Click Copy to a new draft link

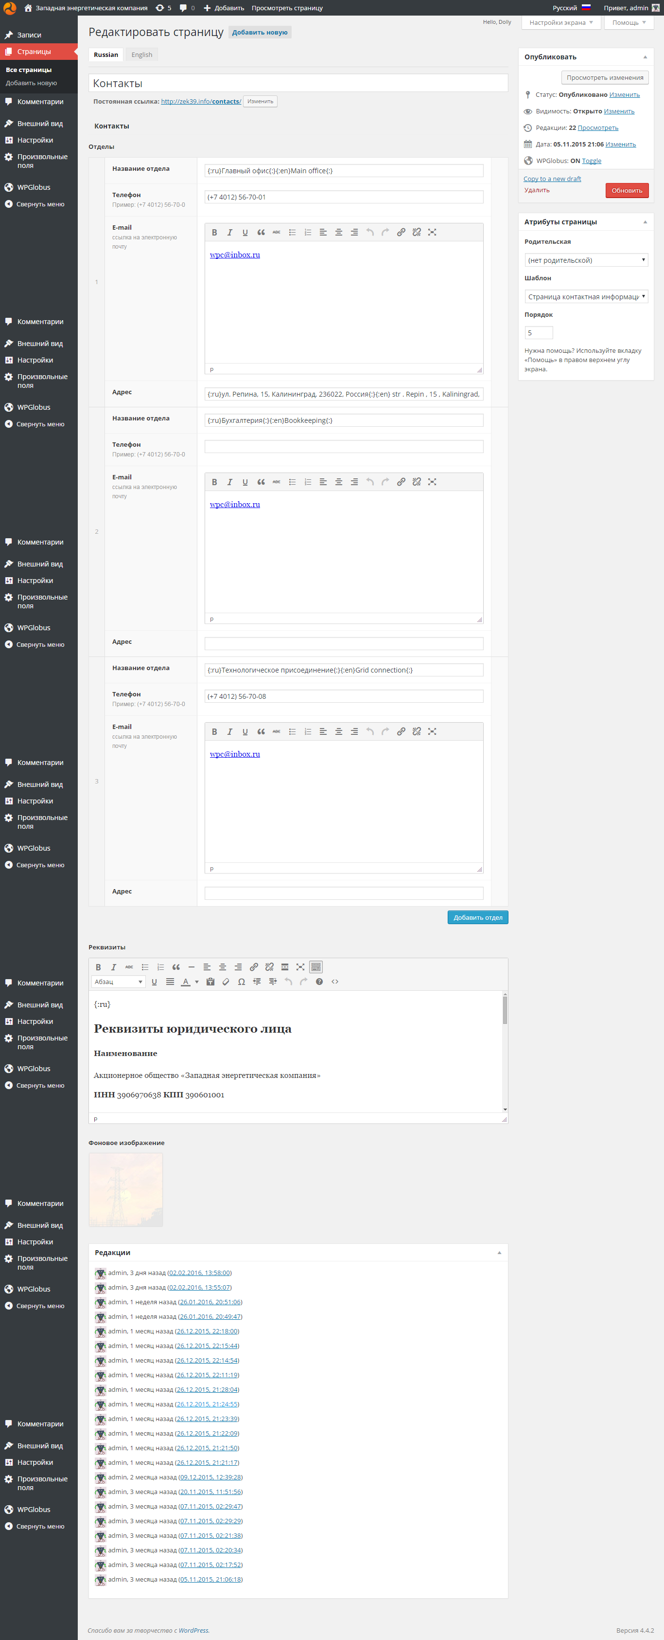point(552,179)
